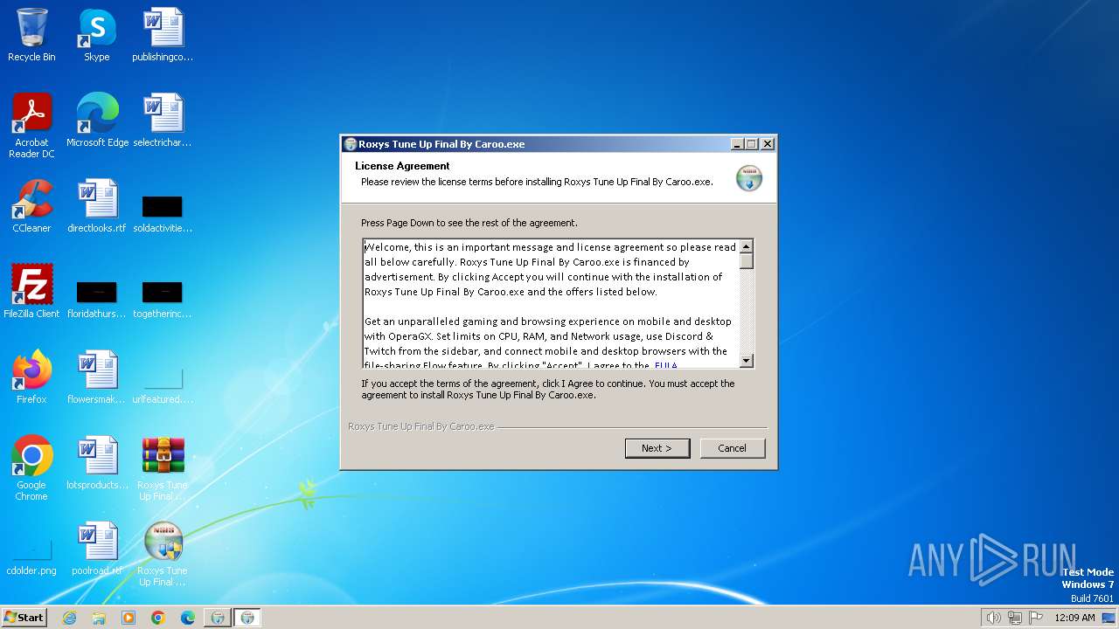Click the taskbar clock showing 12:09 AM

point(1074,618)
